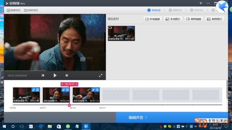This screenshot has height=130, width=232.
Task: Open my projects (我的项目)
Action: [31, 10]
